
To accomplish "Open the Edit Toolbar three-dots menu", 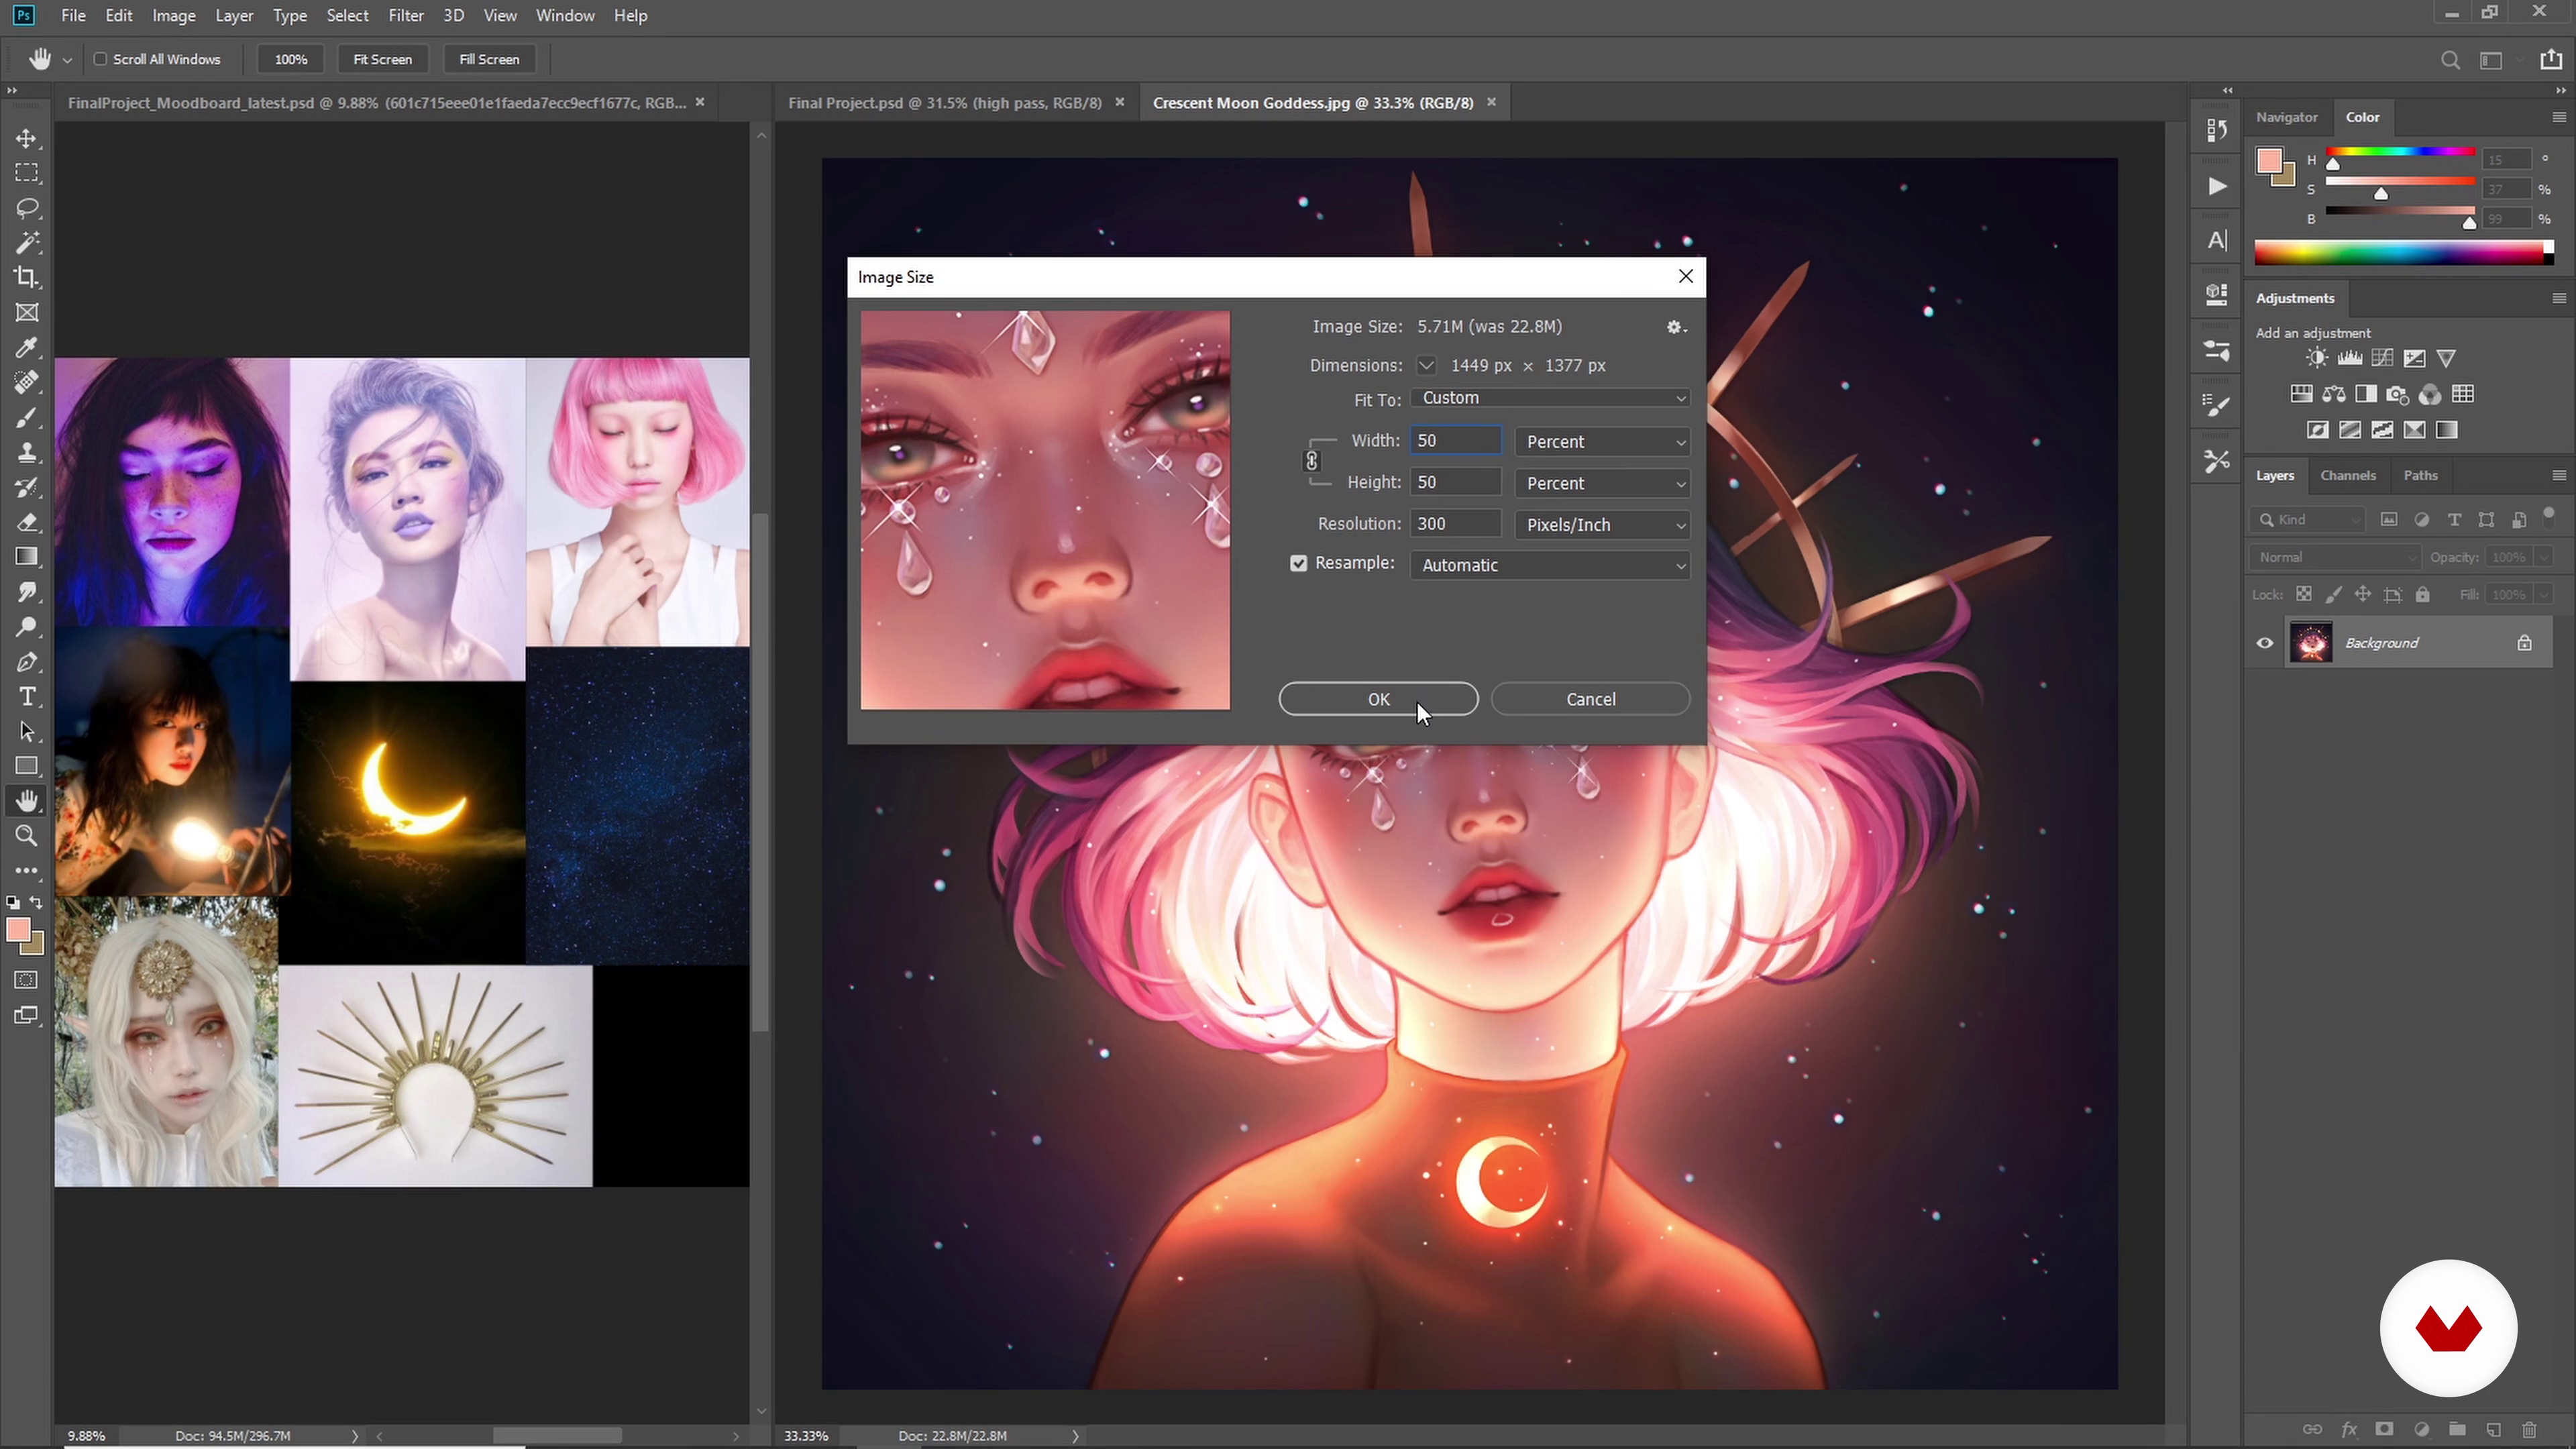I will 27,870.
